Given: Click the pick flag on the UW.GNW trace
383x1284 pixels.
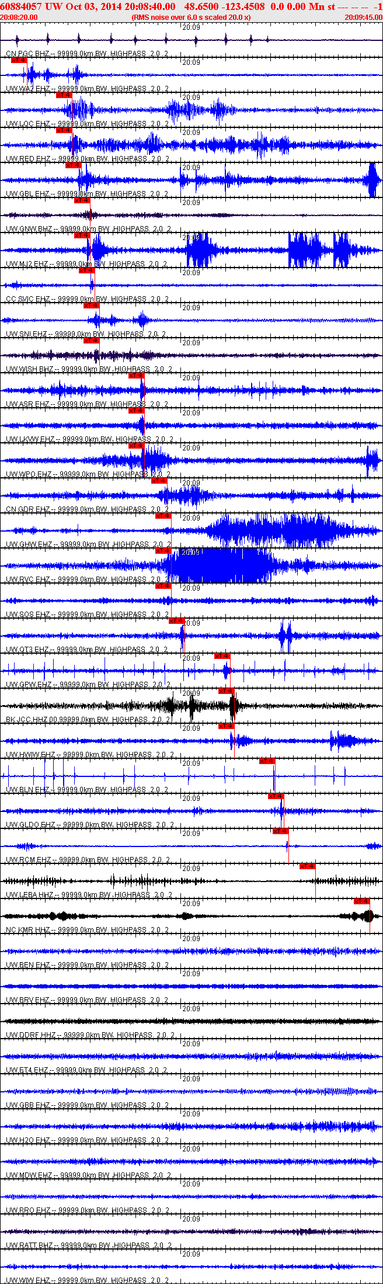Looking at the screenshot, I should point(82,200).
